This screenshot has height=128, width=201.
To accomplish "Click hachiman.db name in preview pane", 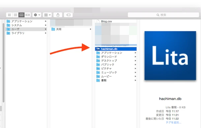I will (170, 99).
